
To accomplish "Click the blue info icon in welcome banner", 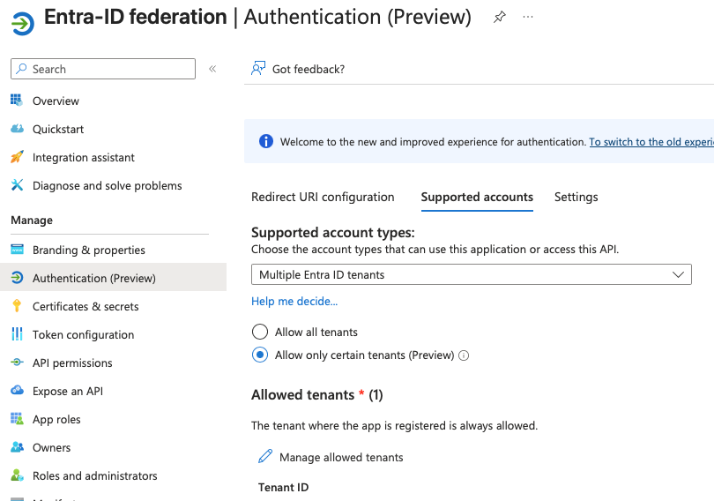I will (x=266, y=141).
